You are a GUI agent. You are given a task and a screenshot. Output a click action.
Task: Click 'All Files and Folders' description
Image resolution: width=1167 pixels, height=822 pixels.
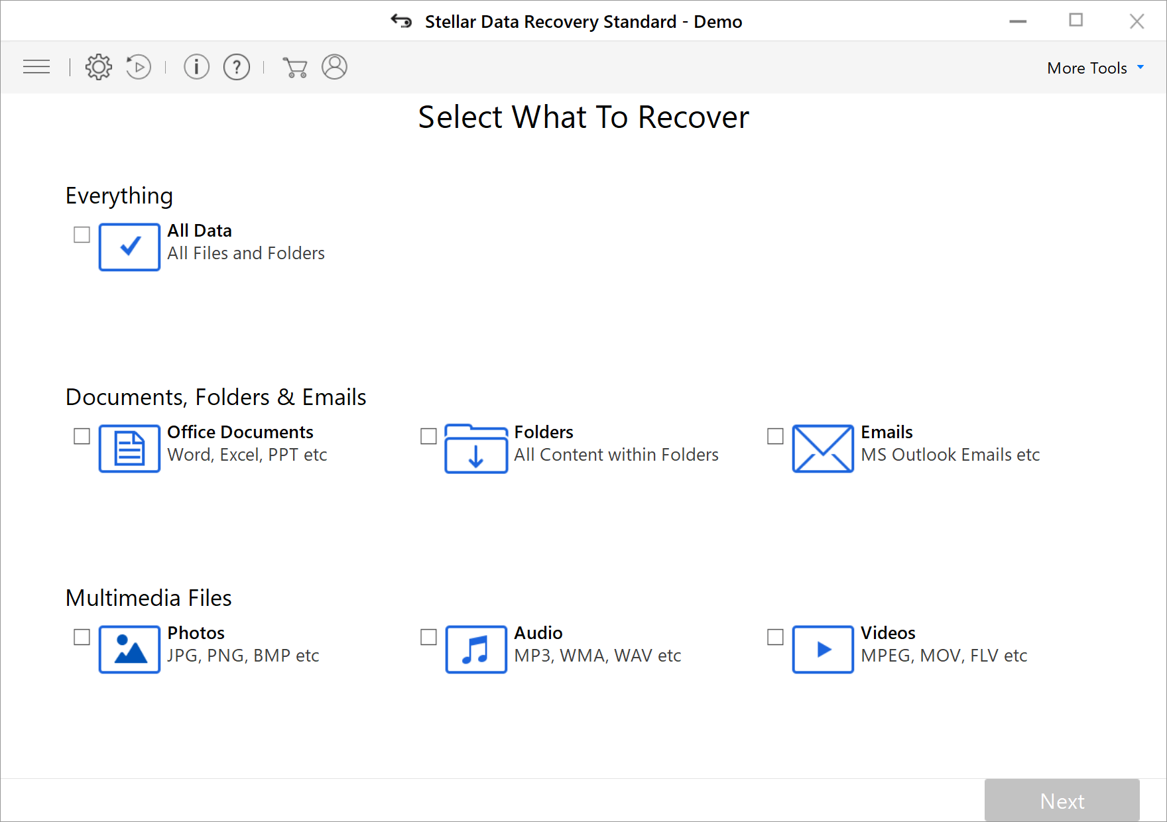246,253
